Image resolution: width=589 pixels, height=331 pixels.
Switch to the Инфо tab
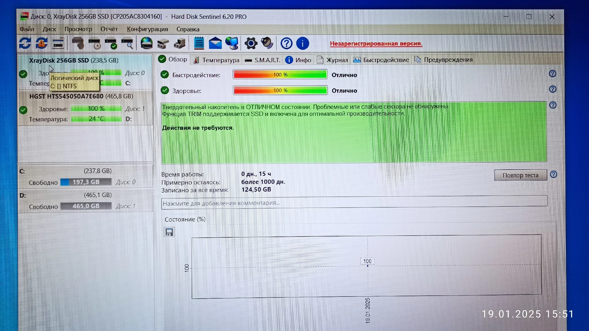point(298,60)
